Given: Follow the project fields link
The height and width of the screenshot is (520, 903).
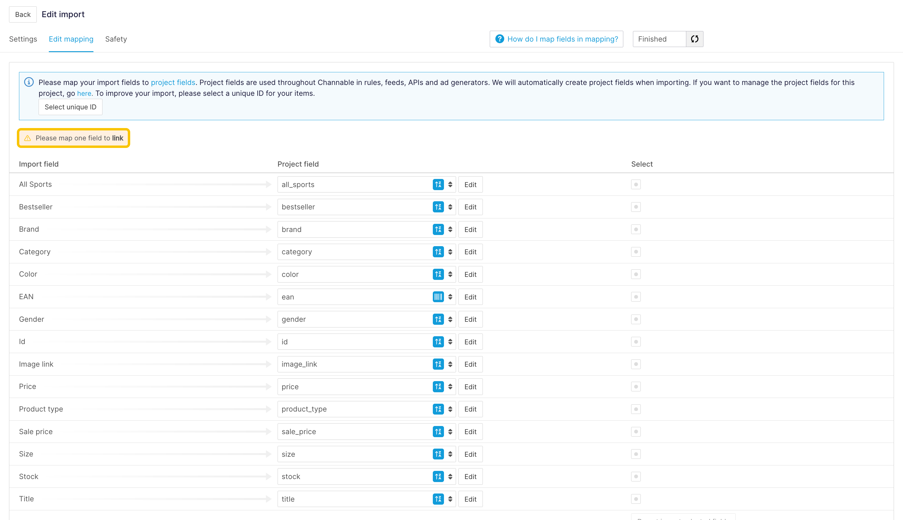Looking at the screenshot, I should [173, 83].
